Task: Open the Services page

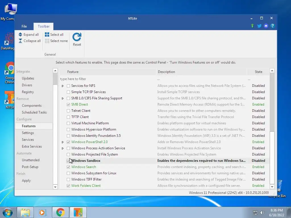Action: 28,140
